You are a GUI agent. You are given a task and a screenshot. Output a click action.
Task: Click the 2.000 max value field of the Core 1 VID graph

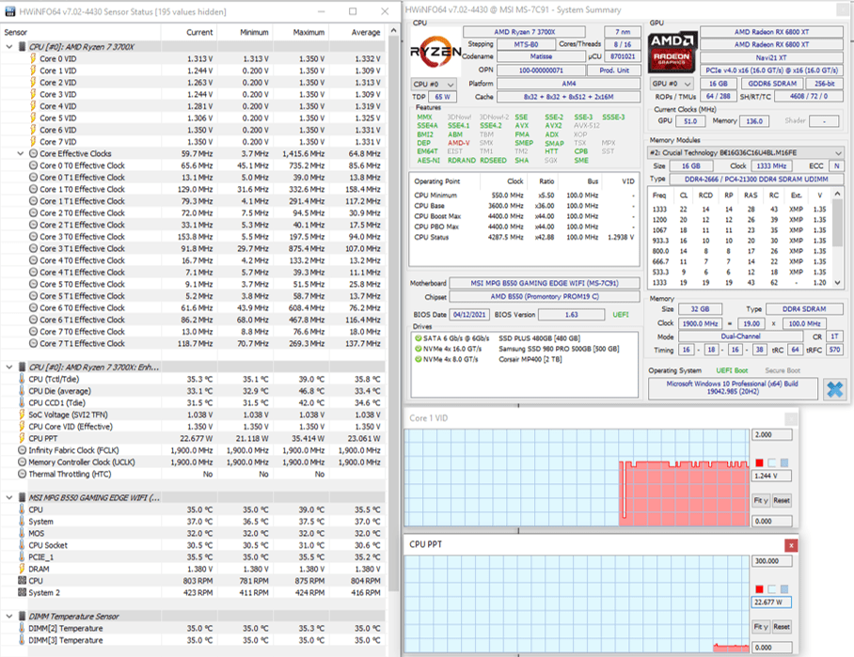pos(771,434)
